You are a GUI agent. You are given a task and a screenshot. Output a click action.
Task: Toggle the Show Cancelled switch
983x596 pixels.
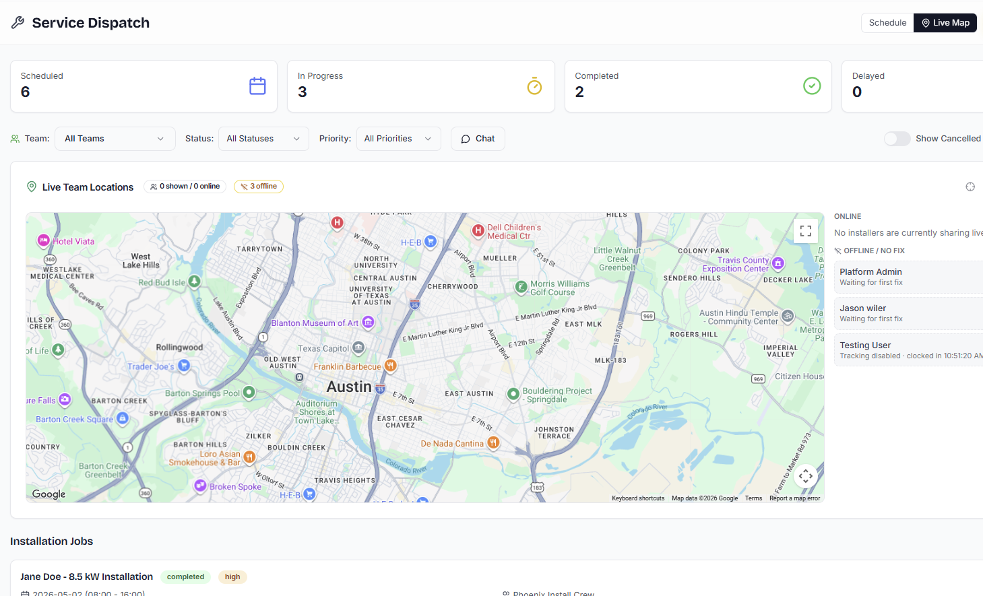tap(897, 139)
